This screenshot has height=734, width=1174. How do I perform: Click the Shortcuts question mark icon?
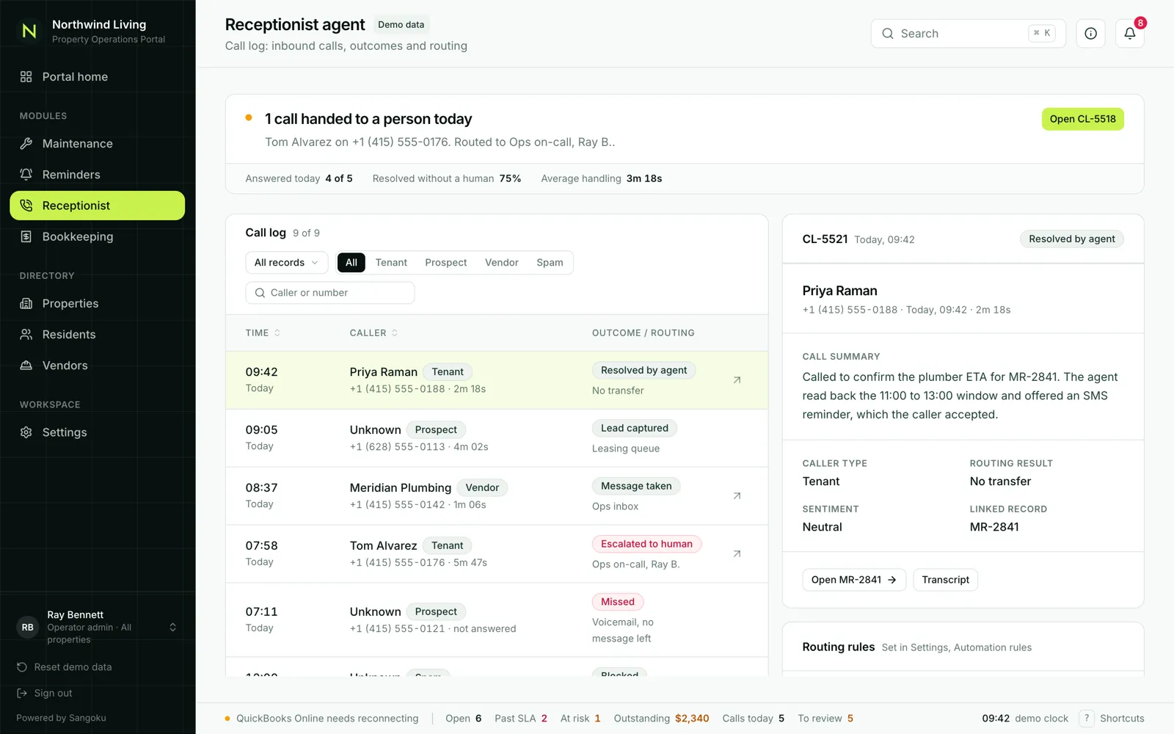point(1087,719)
